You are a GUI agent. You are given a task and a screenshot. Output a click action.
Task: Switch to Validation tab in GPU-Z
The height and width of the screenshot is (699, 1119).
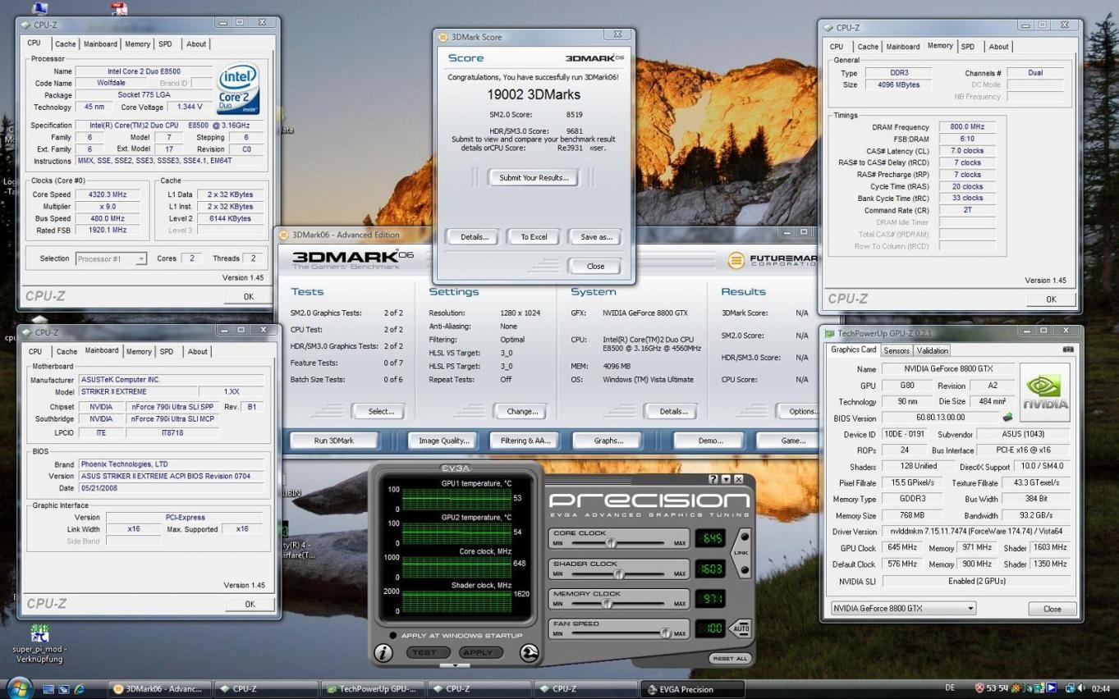tap(932, 350)
